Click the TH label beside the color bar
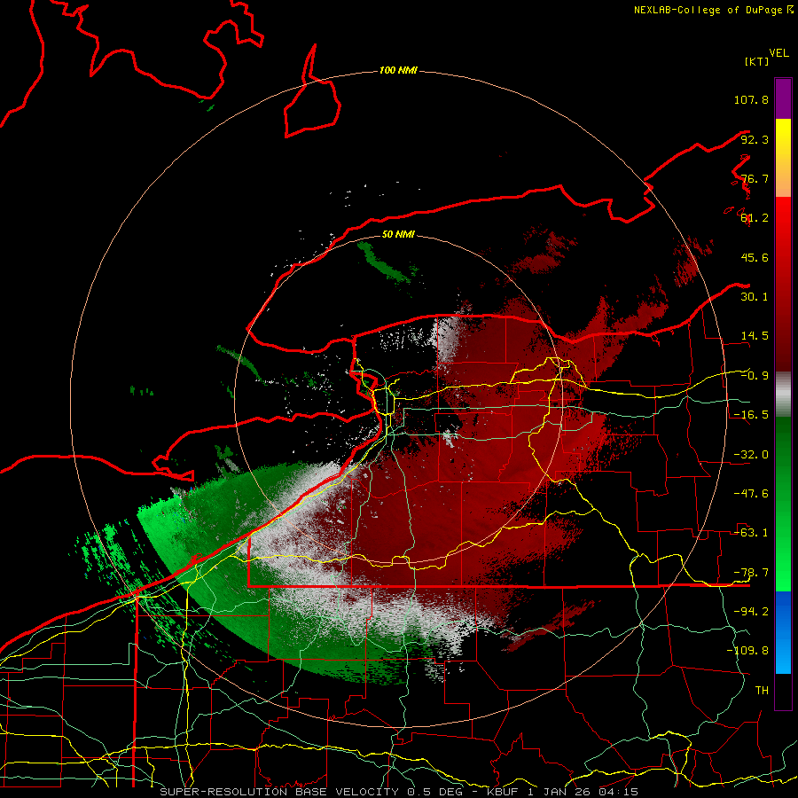Viewport: 798px width, 798px height. [x=762, y=690]
